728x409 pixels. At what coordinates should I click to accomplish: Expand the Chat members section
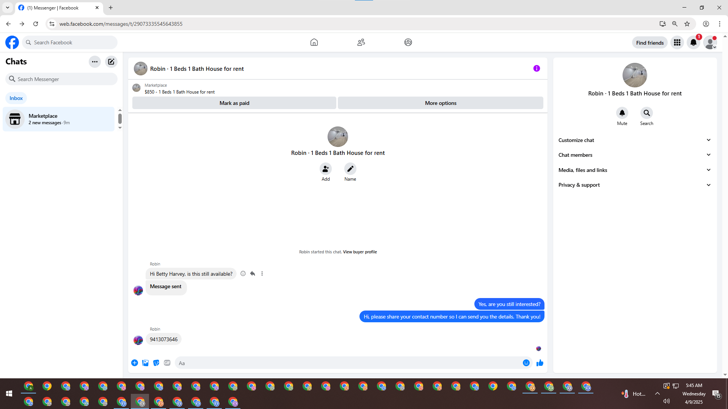click(x=635, y=155)
